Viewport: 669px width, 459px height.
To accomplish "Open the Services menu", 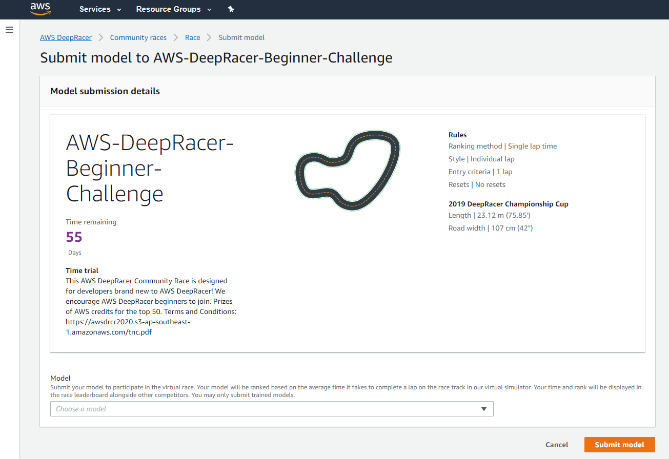I will 95,9.
